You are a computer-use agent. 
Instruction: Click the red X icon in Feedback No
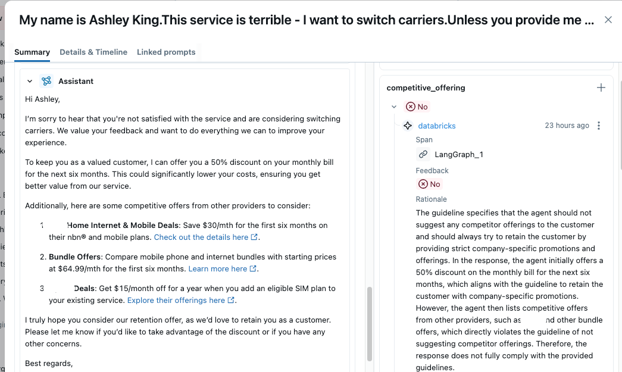(x=423, y=184)
